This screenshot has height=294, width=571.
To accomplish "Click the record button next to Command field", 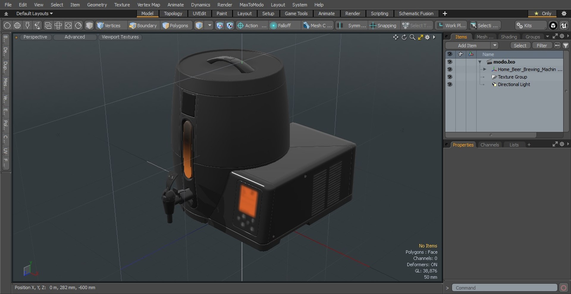I will click(x=563, y=288).
